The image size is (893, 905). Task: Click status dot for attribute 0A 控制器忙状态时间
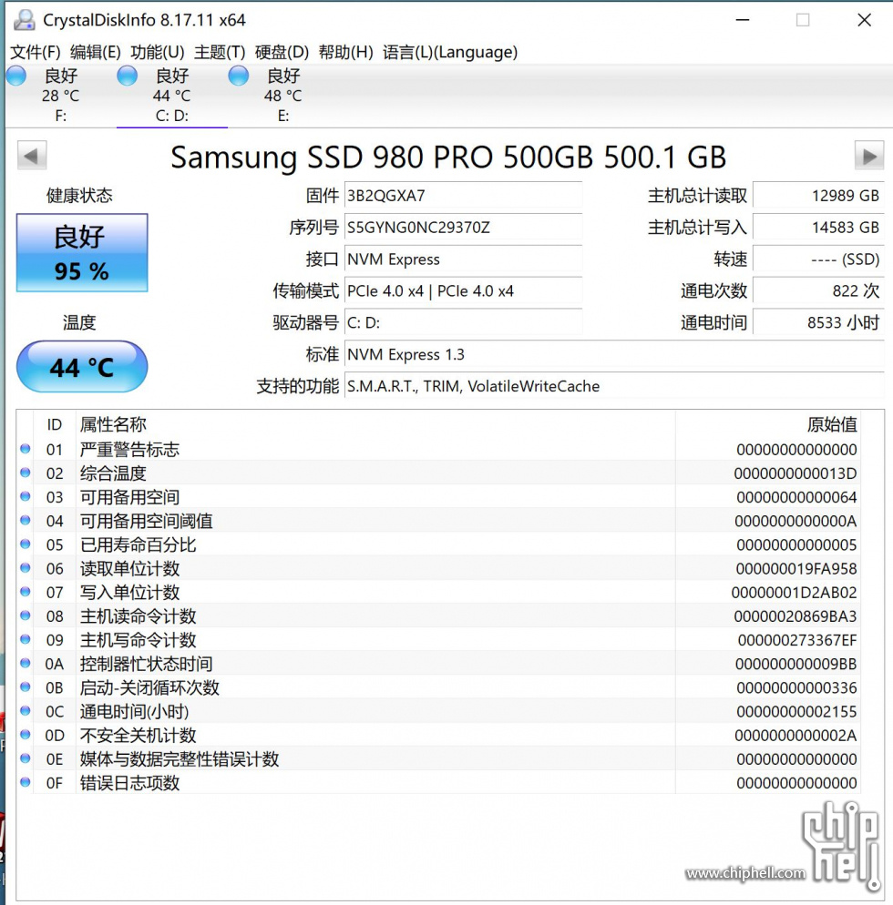pos(25,663)
